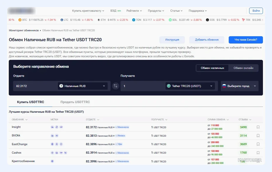Select the Продать USDTTRC tab
Image resolution: width=272 pixels, height=172 pixels.
(x=75, y=102)
